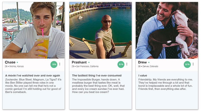Open Chase's profile photo with orange drink
The height and width of the screenshot is (111, 201).
pyautogui.click(x=33, y=30)
